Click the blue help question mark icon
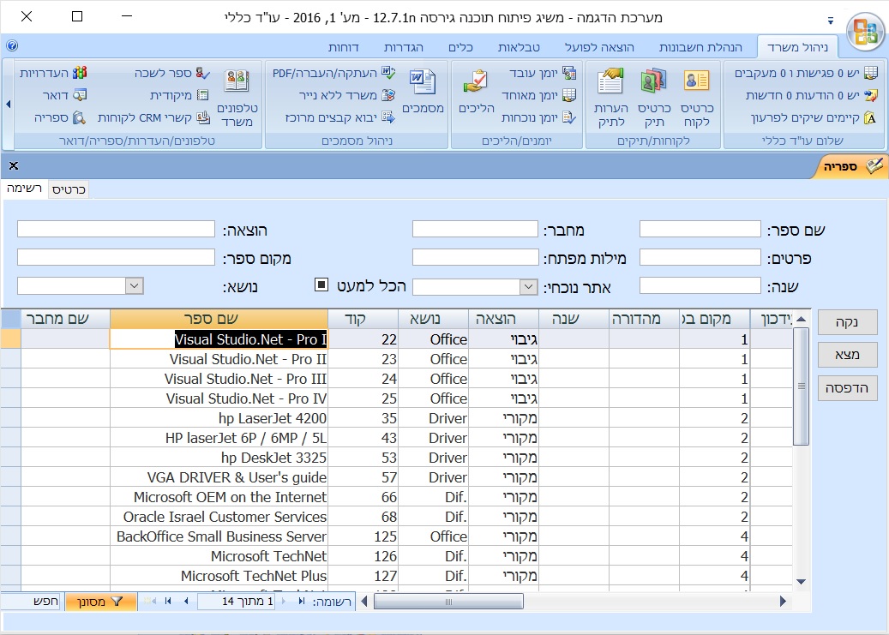This screenshot has height=635, width=889. (12, 46)
